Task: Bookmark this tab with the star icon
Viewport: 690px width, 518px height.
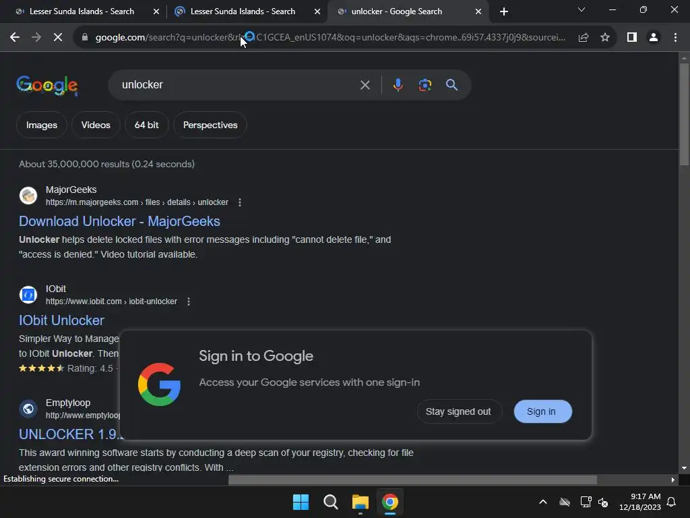Action: click(605, 38)
